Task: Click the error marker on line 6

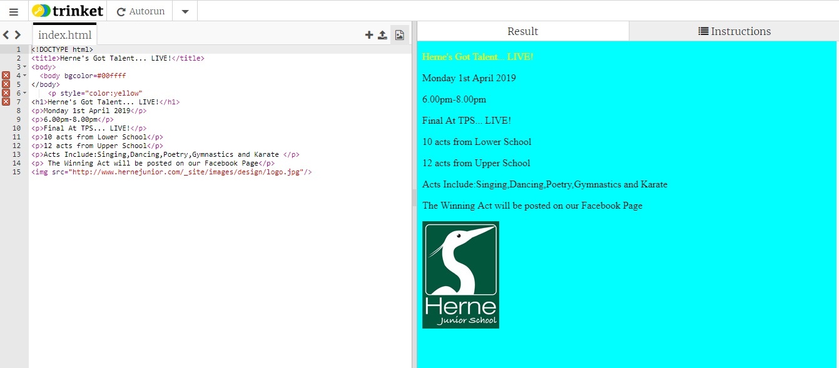Action: [x=6, y=92]
